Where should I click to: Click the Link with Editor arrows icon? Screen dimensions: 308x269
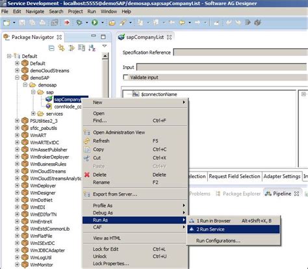62,48
